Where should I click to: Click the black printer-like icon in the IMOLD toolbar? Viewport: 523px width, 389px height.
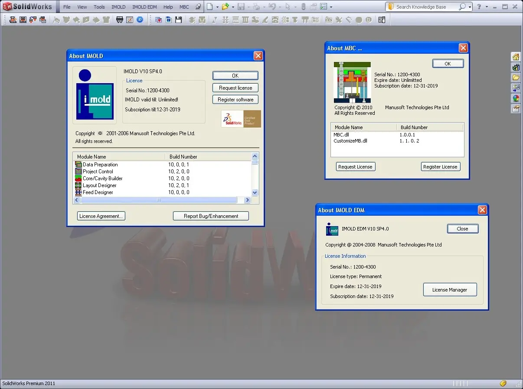120,19
